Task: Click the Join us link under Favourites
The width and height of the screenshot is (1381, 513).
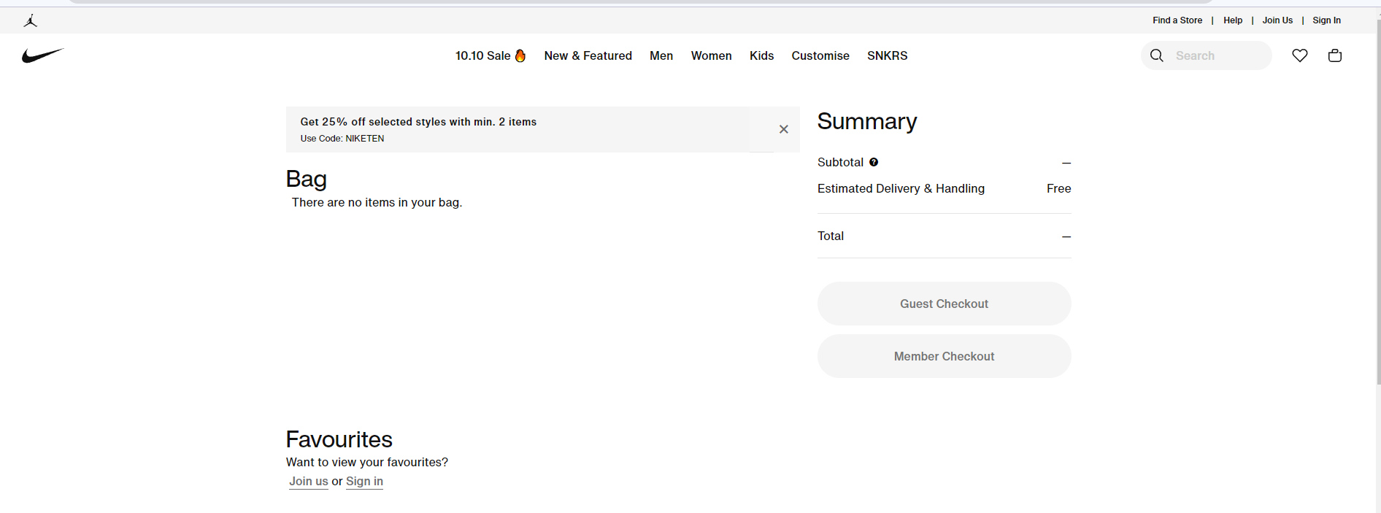Action: [308, 481]
